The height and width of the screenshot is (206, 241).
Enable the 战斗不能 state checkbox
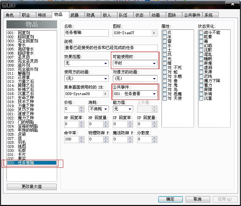tap(201, 32)
